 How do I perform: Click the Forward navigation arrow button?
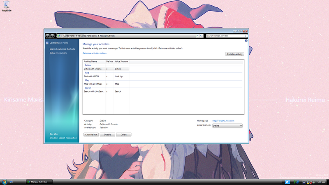pyautogui.click(x=53, y=36)
